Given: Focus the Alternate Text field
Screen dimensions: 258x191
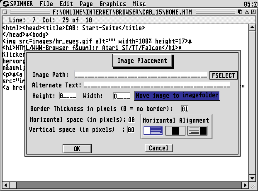Looking at the screenshot, I should click(157, 85).
